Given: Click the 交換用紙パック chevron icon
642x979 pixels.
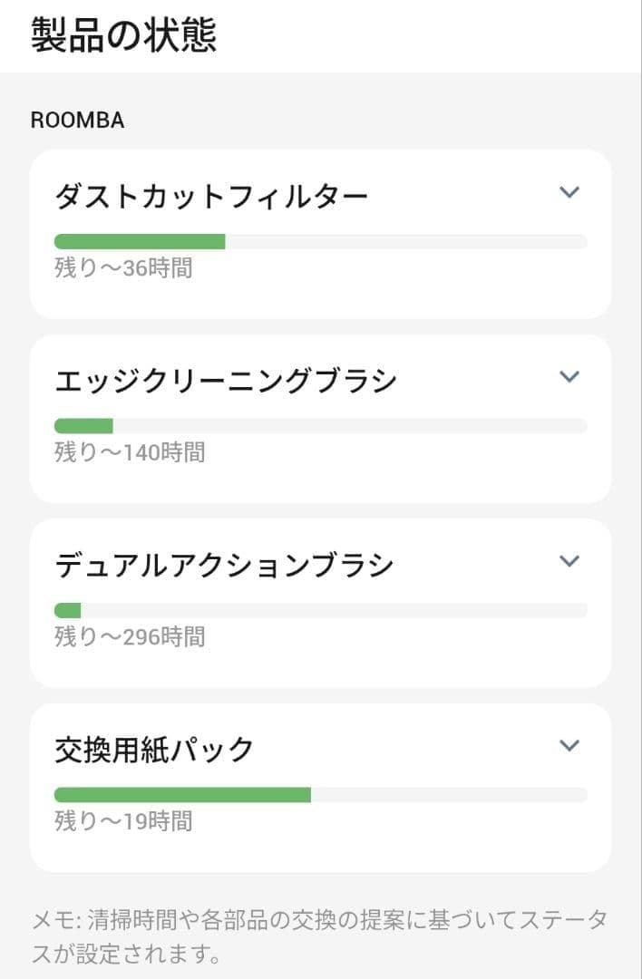Looking at the screenshot, I should pyautogui.click(x=569, y=745).
